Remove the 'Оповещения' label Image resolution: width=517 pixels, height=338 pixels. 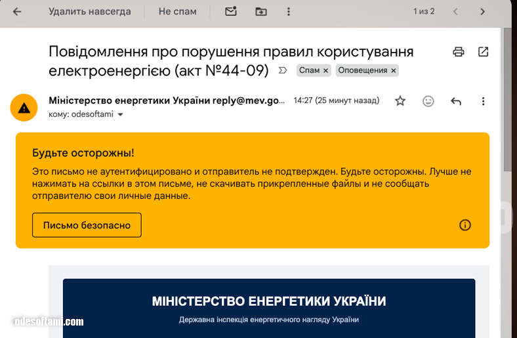click(x=394, y=71)
